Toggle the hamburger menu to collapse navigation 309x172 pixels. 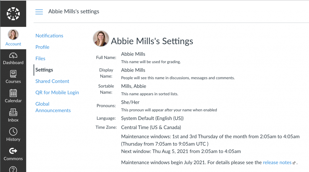coord(39,12)
